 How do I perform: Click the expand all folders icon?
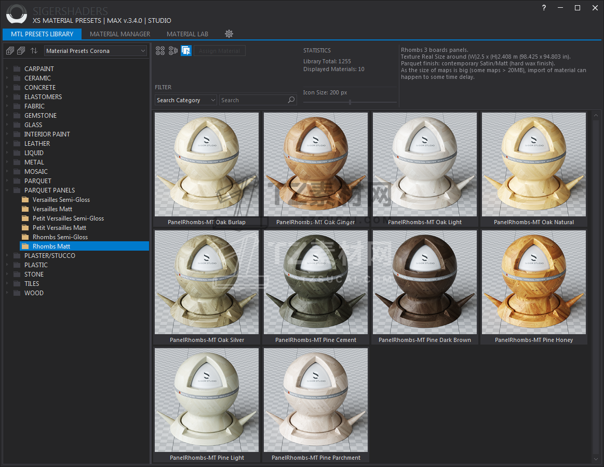[x=10, y=50]
